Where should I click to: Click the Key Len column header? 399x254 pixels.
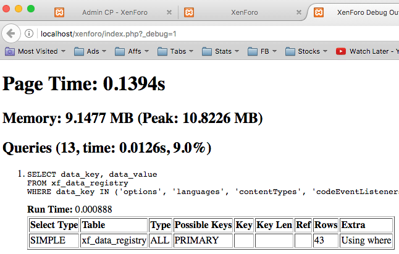274,225
